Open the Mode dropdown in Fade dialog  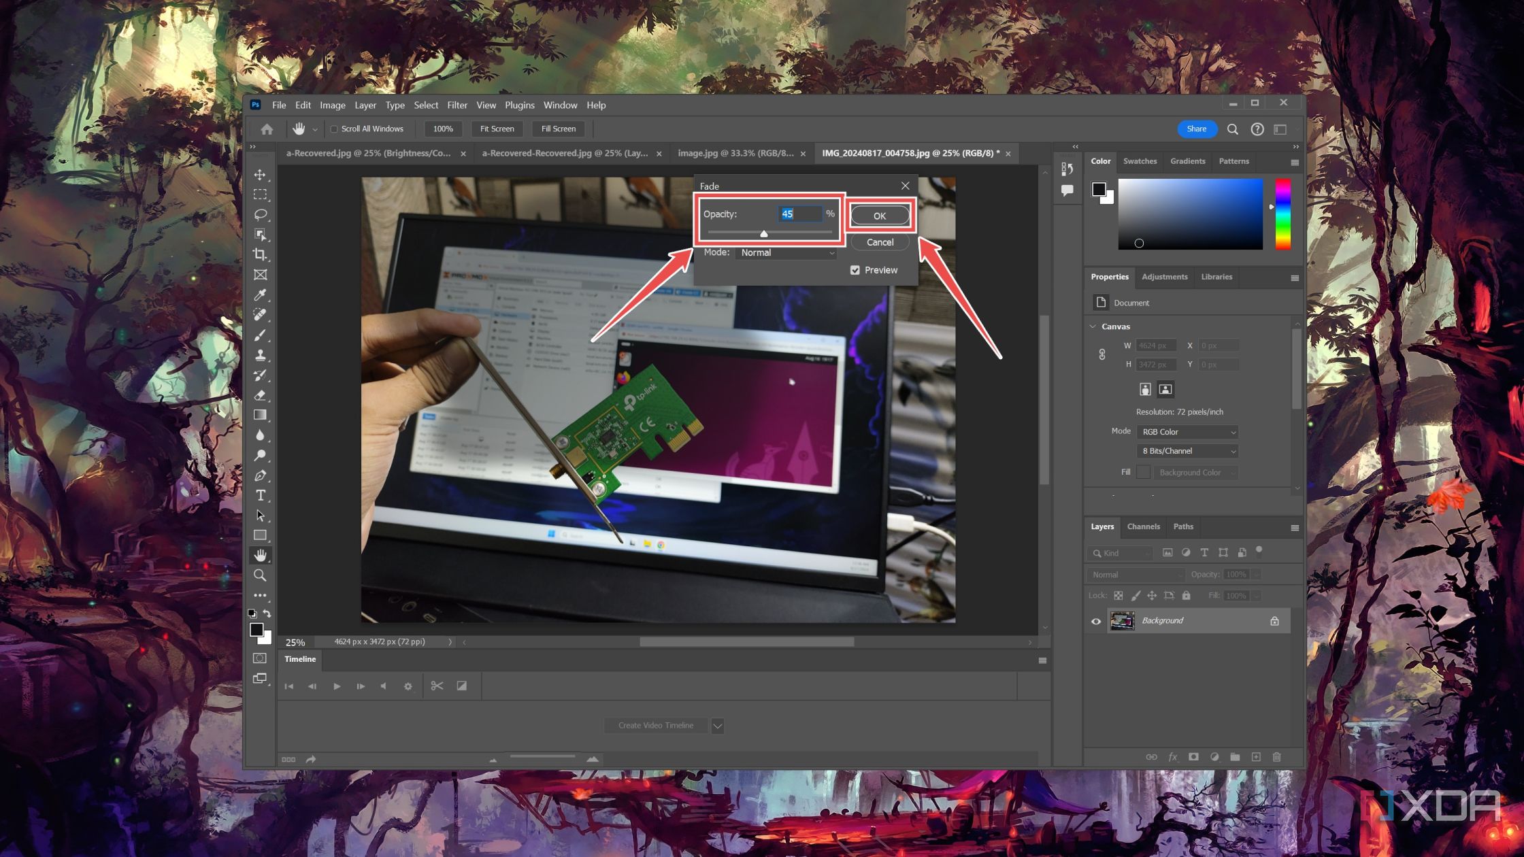[x=786, y=252]
